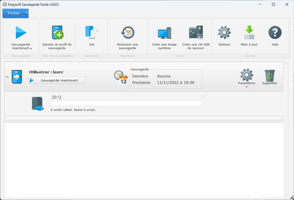Image resolution: width=294 pixels, height=200 pixels.
Task: Open the Aide question mark icon
Action: 275,32
